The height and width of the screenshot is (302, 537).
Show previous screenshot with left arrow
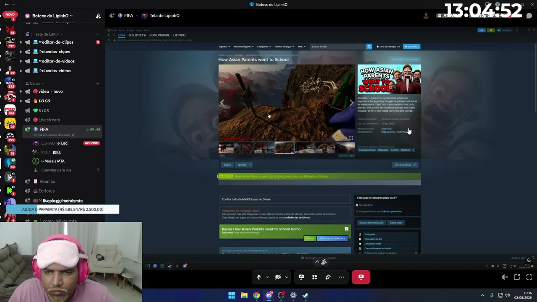click(x=222, y=102)
